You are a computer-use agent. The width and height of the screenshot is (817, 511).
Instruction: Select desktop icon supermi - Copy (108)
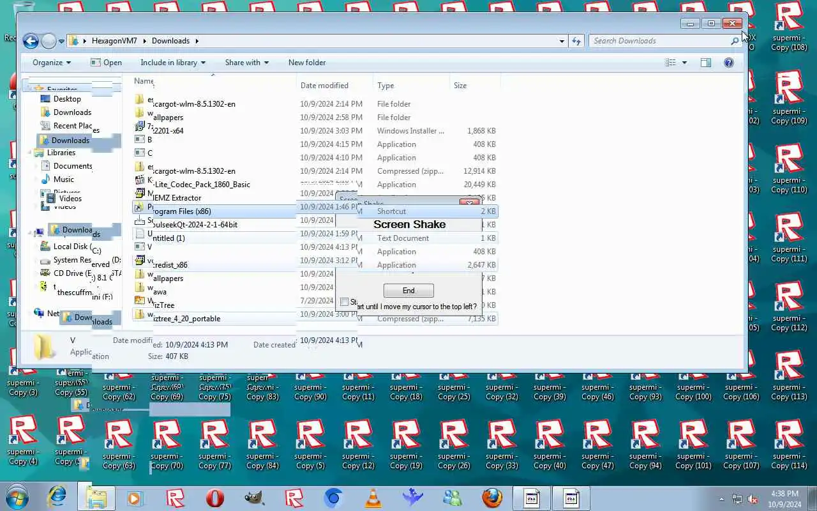789,27
